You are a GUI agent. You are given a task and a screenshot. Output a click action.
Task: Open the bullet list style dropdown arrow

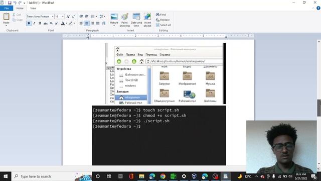(96, 17)
